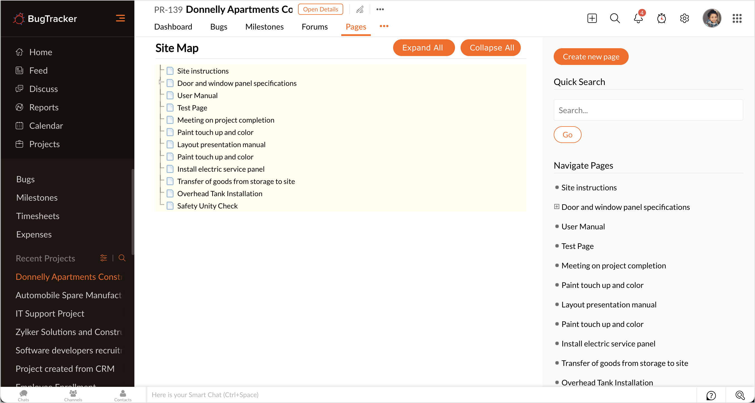The image size is (755, 403).
Task: Open the timer clock icon
Action: 661,18
